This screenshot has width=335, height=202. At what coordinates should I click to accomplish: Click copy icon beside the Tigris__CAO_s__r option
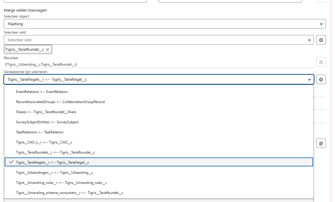[321, 143]
